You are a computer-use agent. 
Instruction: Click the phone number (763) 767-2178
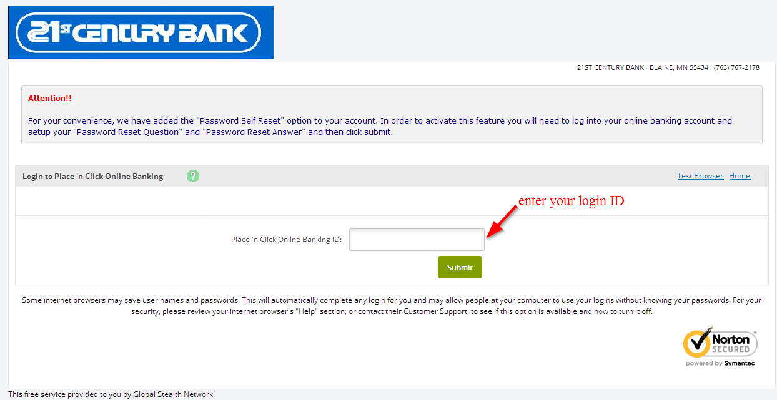point(737,67)
